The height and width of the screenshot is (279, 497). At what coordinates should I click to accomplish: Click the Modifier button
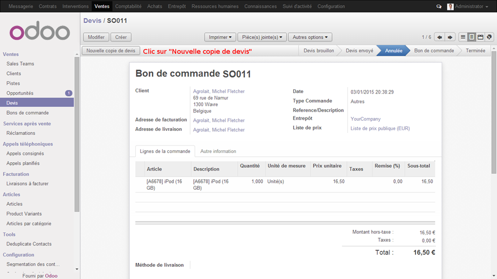tap(96, 37)
